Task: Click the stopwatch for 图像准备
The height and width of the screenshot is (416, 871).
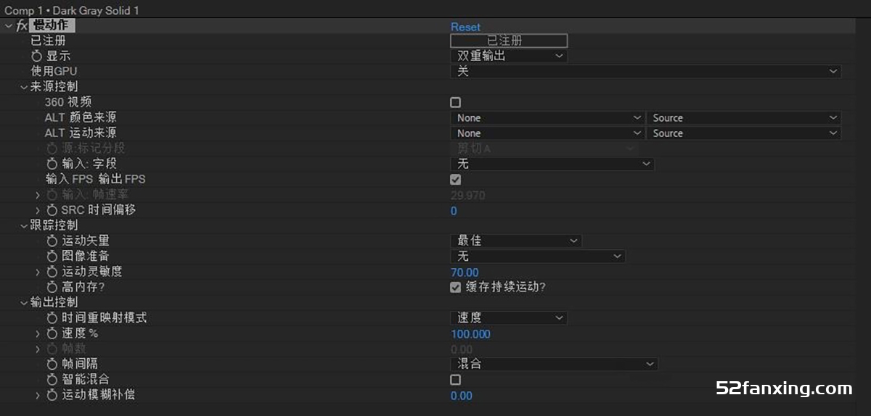Action: [52, 257]
